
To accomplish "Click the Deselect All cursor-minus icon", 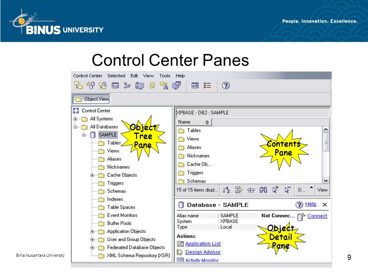I will point(287,190).
